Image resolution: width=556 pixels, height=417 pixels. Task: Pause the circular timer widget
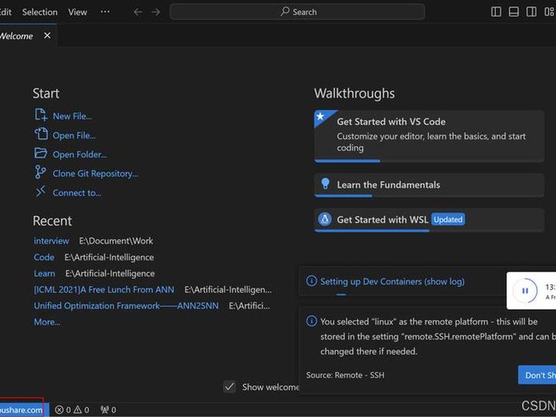pyautogui.click(x=525, y=291)
